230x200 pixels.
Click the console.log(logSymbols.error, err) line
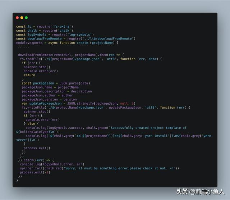[52, 164]
